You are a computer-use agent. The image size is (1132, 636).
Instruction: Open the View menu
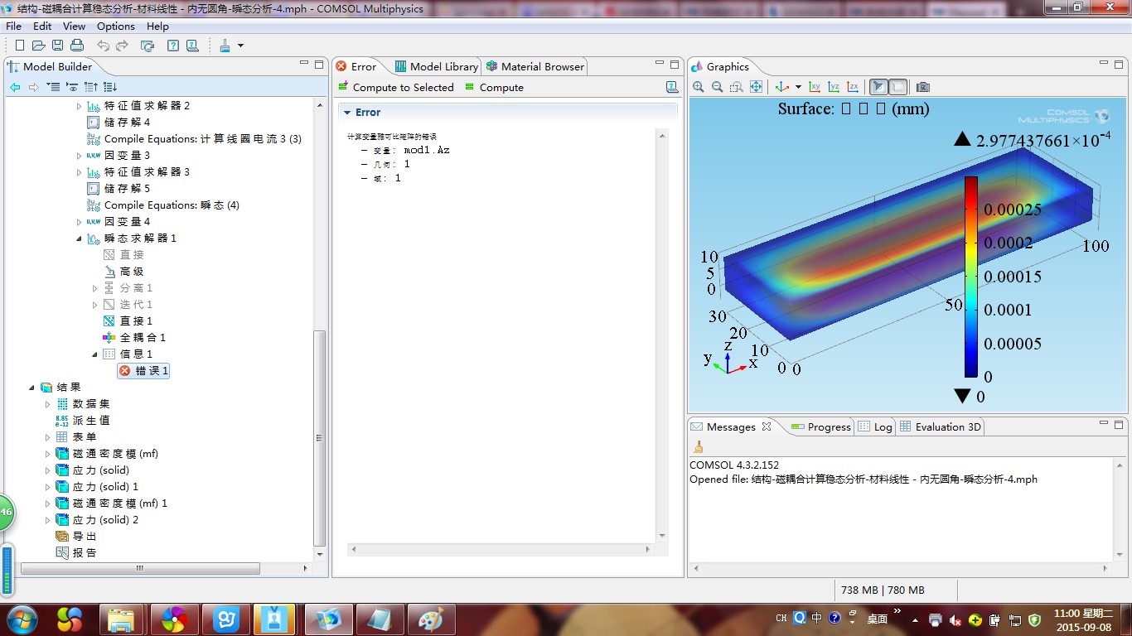pos(74,26)
